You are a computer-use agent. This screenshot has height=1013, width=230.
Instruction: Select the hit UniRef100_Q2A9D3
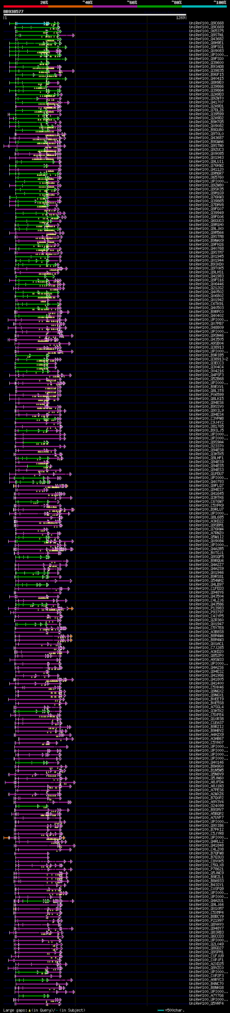(206, 95)
